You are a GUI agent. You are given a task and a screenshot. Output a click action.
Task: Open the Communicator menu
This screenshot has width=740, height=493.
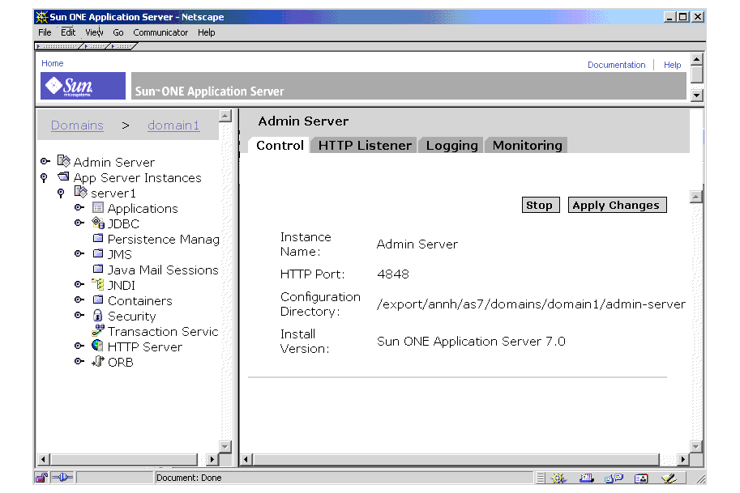[160, 32]
